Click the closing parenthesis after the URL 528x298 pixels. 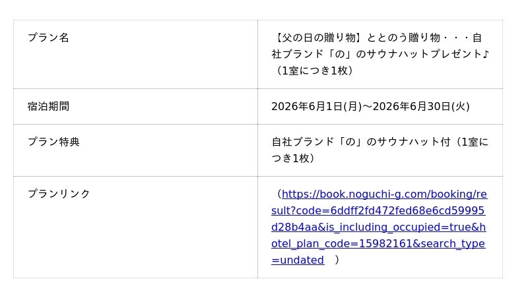coord(337,260)
